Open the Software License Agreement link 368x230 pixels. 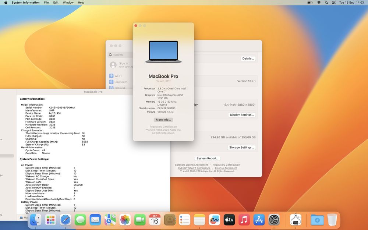click(191, 165)
